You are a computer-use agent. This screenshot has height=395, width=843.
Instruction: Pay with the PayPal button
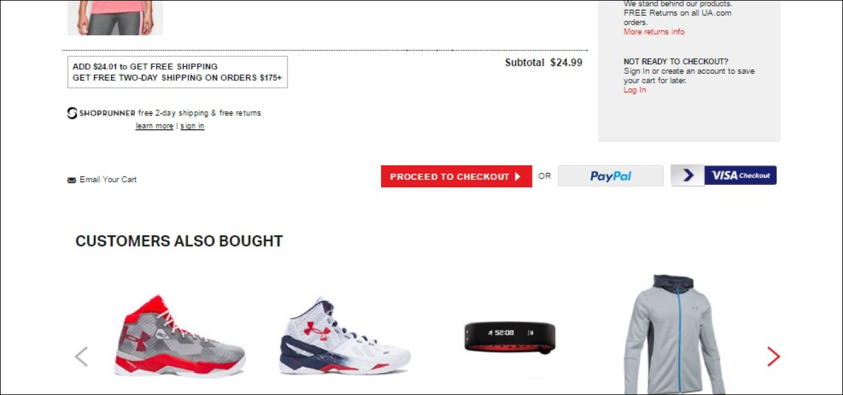coord(611,176)
